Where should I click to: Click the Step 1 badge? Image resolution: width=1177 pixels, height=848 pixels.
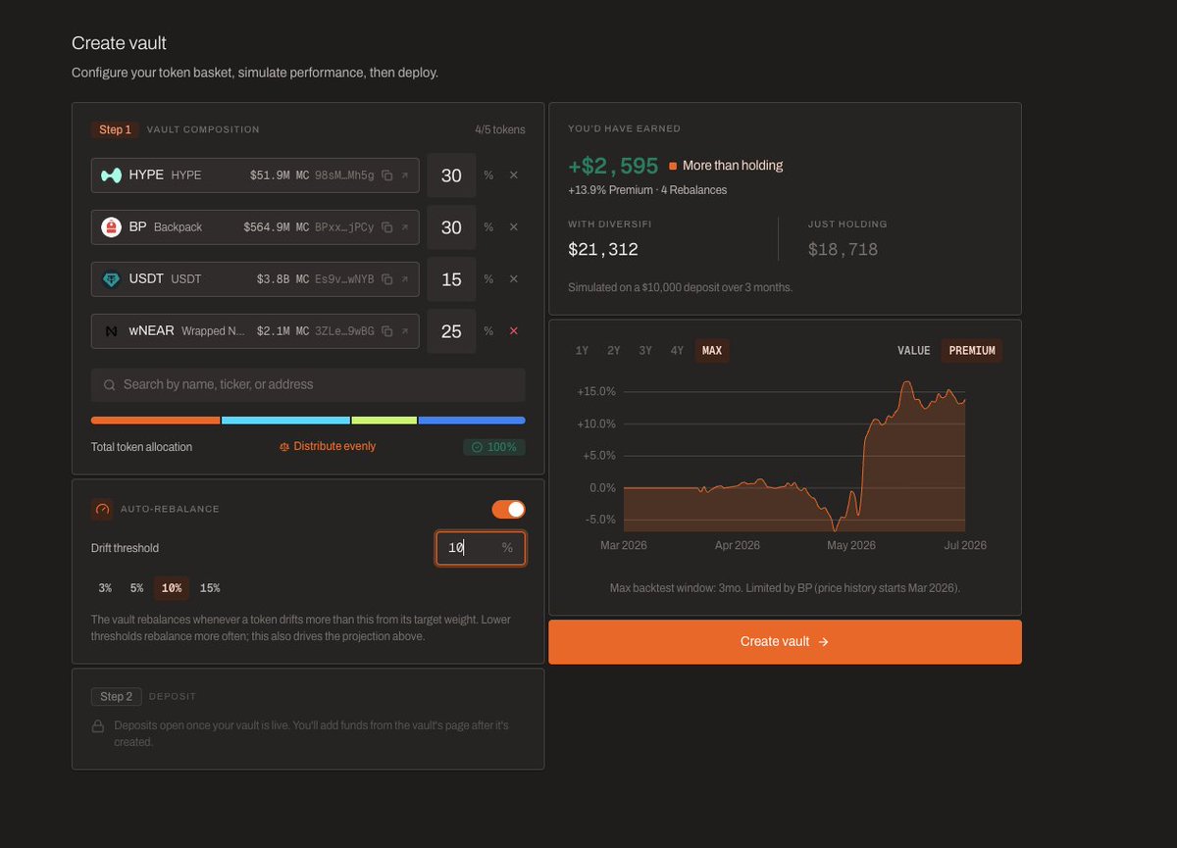[x=115, y=129]
